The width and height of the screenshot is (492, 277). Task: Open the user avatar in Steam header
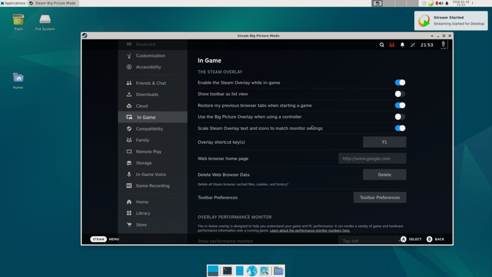pyautogui.click(x=443, y=45)
